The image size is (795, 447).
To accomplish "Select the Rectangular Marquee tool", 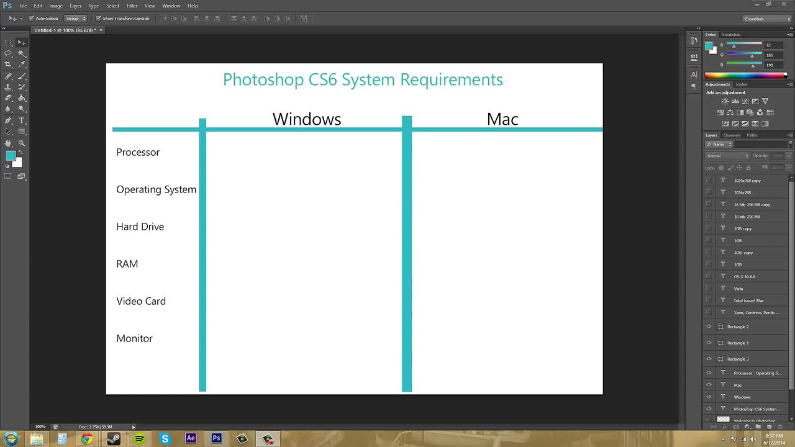I will pos(8,42).
